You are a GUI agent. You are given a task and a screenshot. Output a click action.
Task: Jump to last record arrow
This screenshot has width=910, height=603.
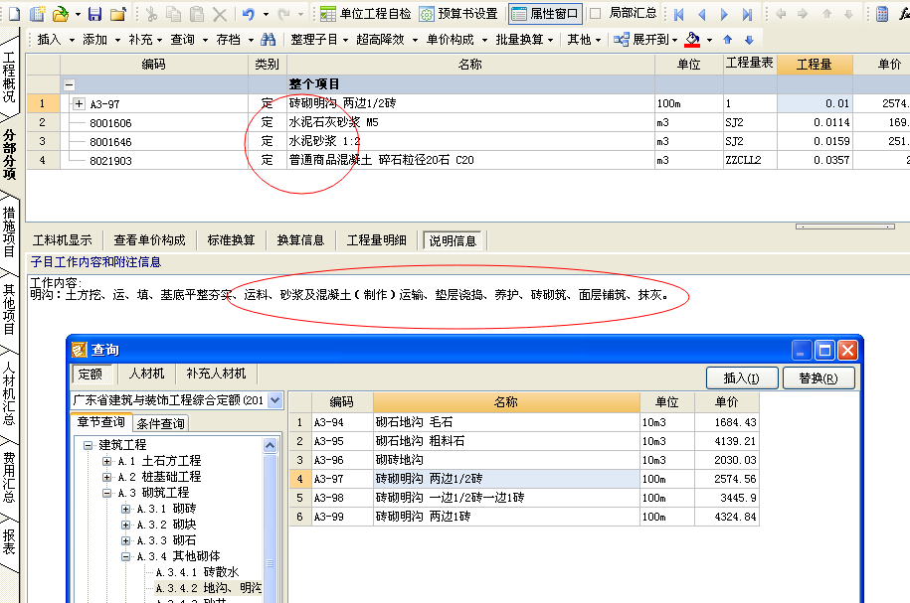[x=748, y=14]
